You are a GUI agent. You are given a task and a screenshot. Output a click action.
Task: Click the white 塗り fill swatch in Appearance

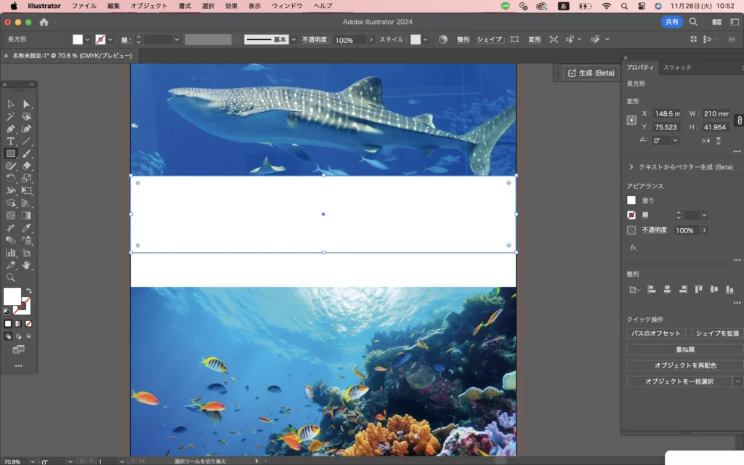coord(631,201)
